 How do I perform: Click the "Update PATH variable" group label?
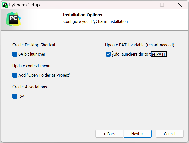[139, 45]
